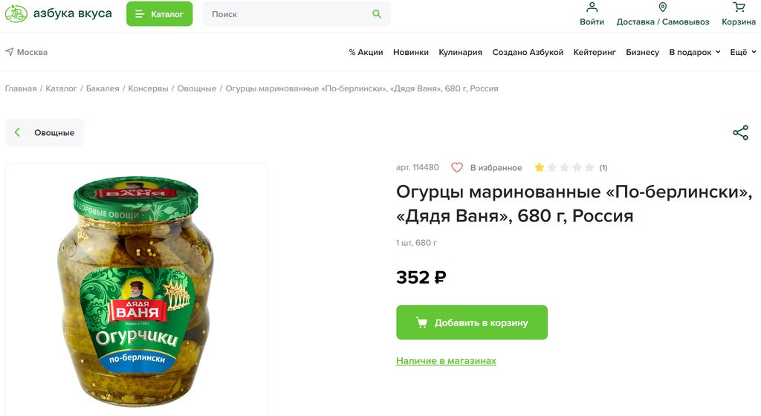Viewport: 761px width, 416px height.
Task: Go to the Кулинария section
Action: click(460, 53)
